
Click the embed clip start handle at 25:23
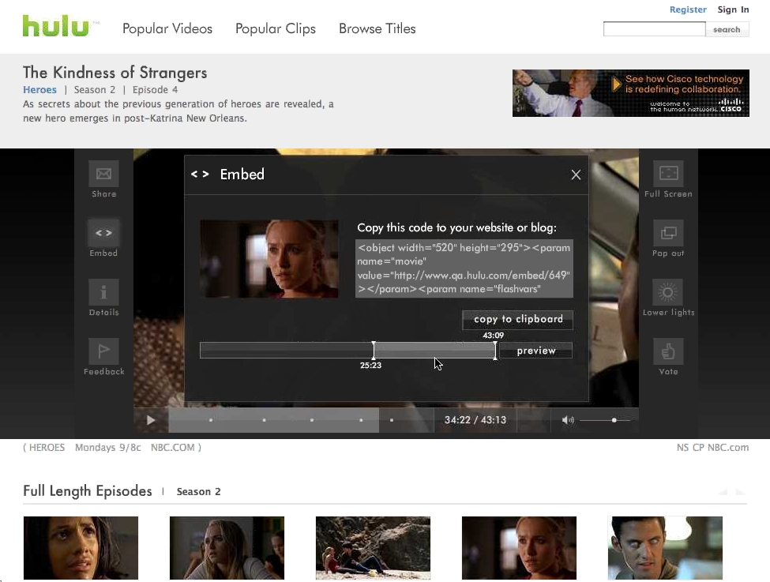[374, 350]
